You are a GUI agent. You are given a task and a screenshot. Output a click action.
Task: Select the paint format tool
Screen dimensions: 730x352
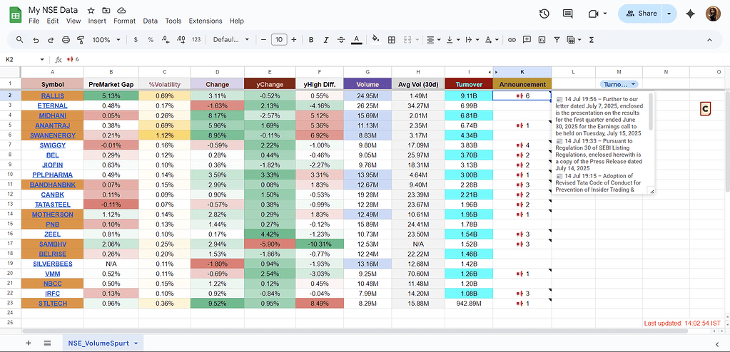[81, 40]
